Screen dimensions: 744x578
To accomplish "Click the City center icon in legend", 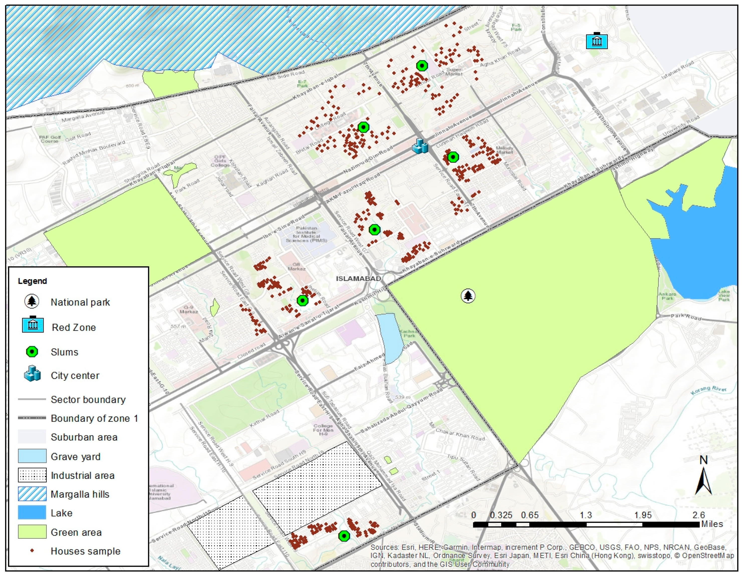I will (32, 374).
